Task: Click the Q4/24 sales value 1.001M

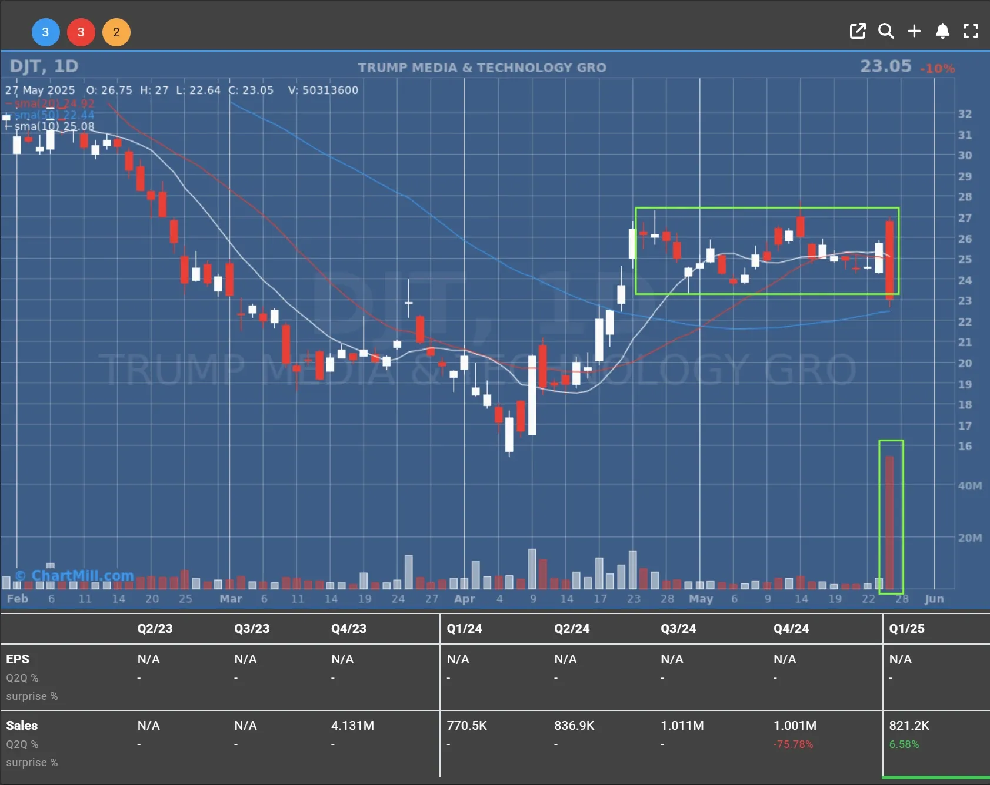Action: pyautogui.click(x=795, y=726)
